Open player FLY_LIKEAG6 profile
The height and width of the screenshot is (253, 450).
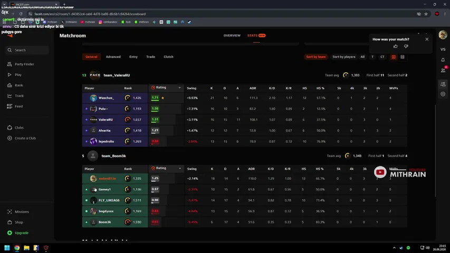[x=109, y=200]
